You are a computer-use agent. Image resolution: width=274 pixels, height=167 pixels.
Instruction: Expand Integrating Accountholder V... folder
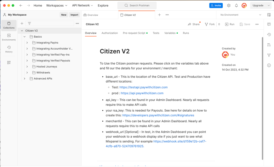[x=27, y=49]
